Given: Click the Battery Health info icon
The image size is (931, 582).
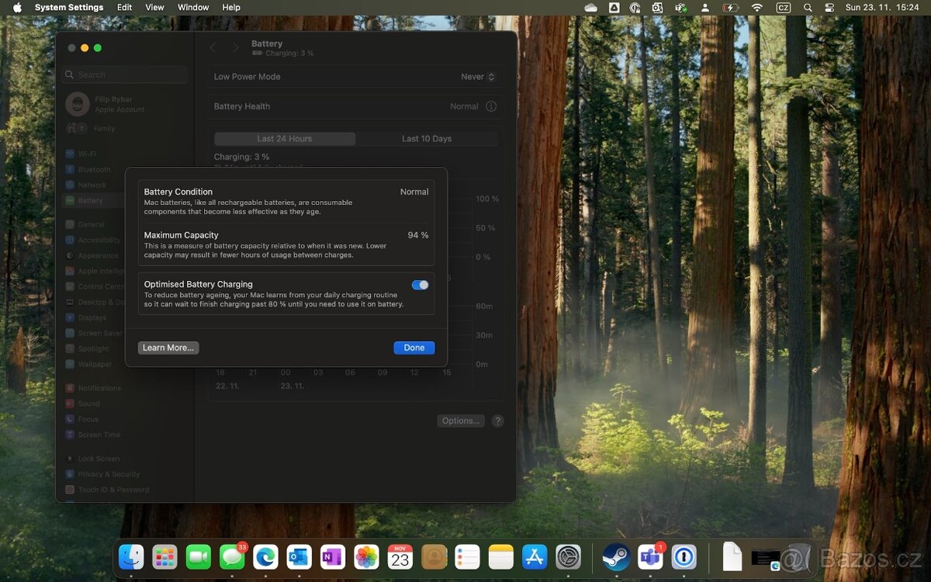Looking at the screenshot, I should (x=491, y=106).
